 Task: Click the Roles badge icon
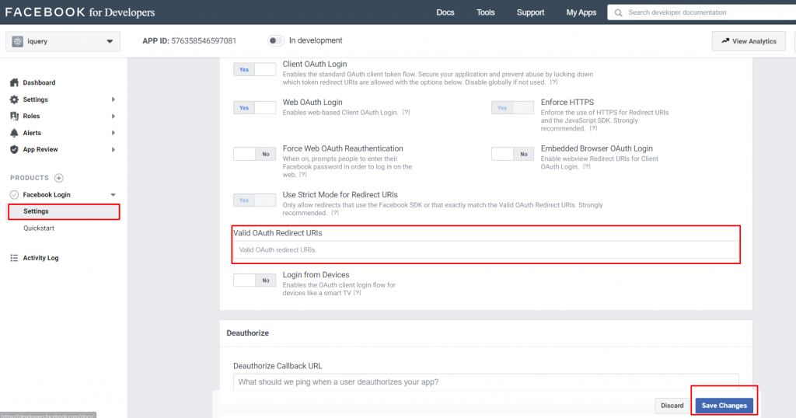[14, 117]
